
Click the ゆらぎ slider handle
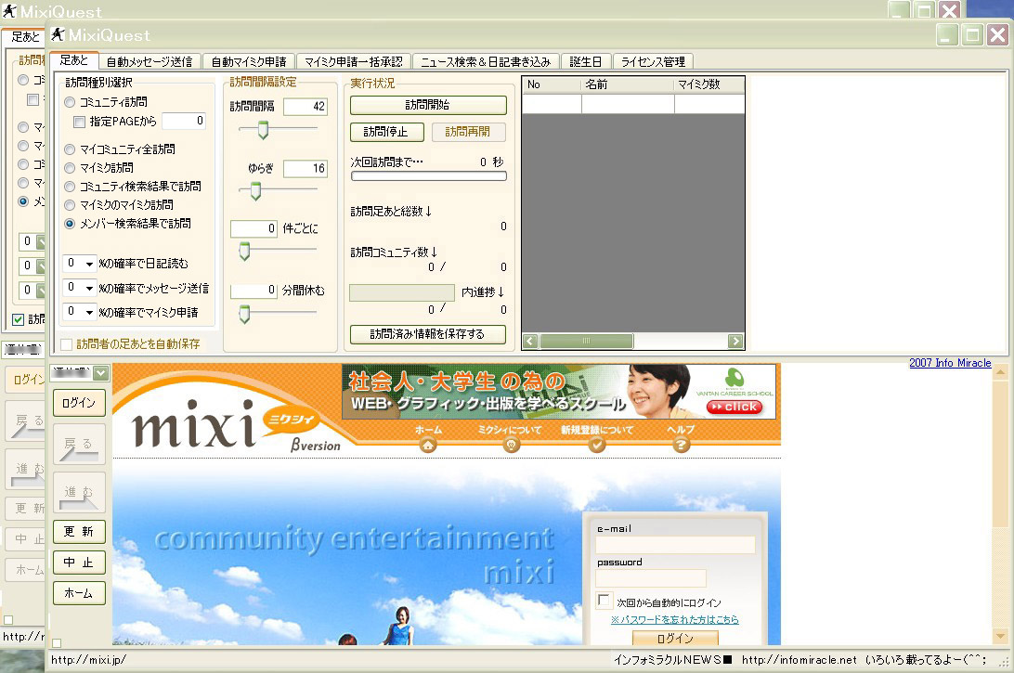point(255,190)
